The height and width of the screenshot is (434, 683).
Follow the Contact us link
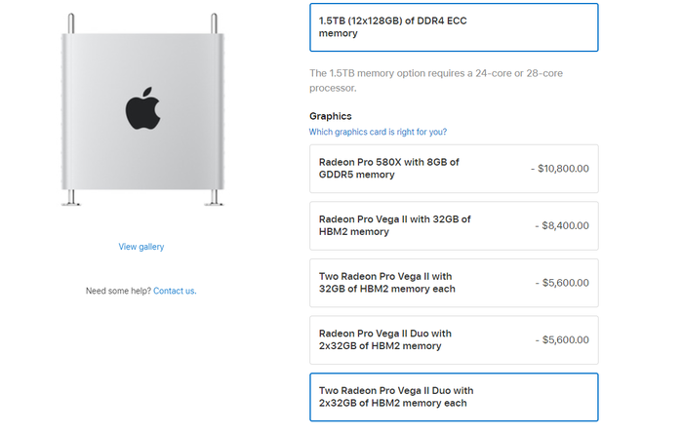[x=175, y=291]
